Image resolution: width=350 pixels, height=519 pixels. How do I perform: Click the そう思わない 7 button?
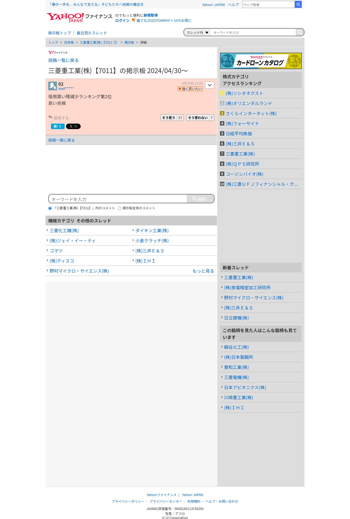point(200,118)
